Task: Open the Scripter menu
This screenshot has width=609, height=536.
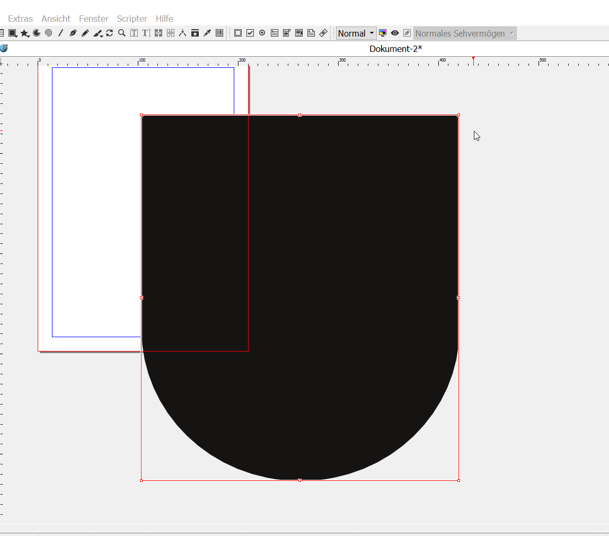Action: click(x=132, y=19)
